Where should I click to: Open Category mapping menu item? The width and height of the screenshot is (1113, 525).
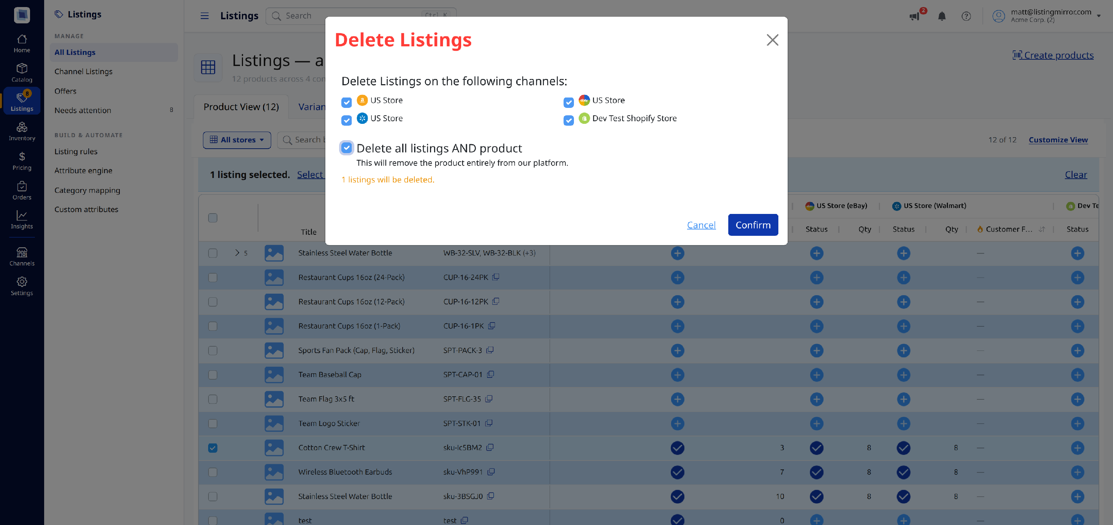click(87, 190)
